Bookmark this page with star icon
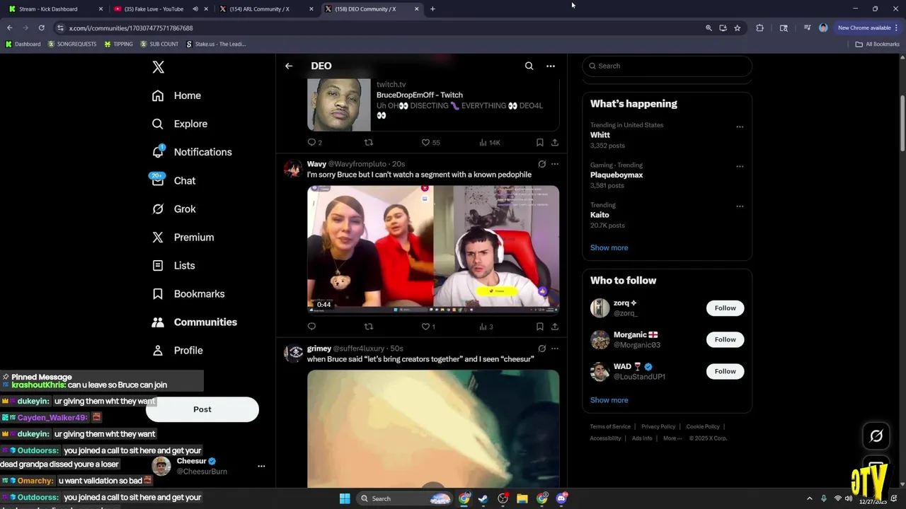 [x=738, y=28]
